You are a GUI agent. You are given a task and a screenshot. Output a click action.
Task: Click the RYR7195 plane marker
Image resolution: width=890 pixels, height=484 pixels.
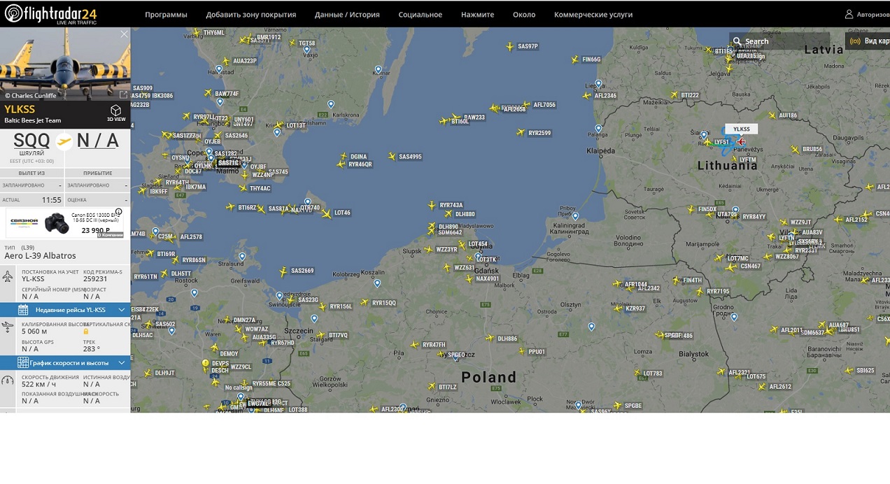point(699,291)
